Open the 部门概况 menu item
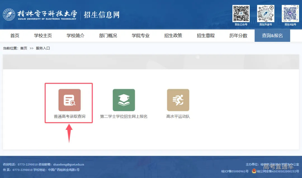 (x=108, y=35)
